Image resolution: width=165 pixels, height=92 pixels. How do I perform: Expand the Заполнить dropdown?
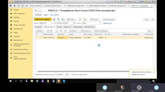point(73,31)
